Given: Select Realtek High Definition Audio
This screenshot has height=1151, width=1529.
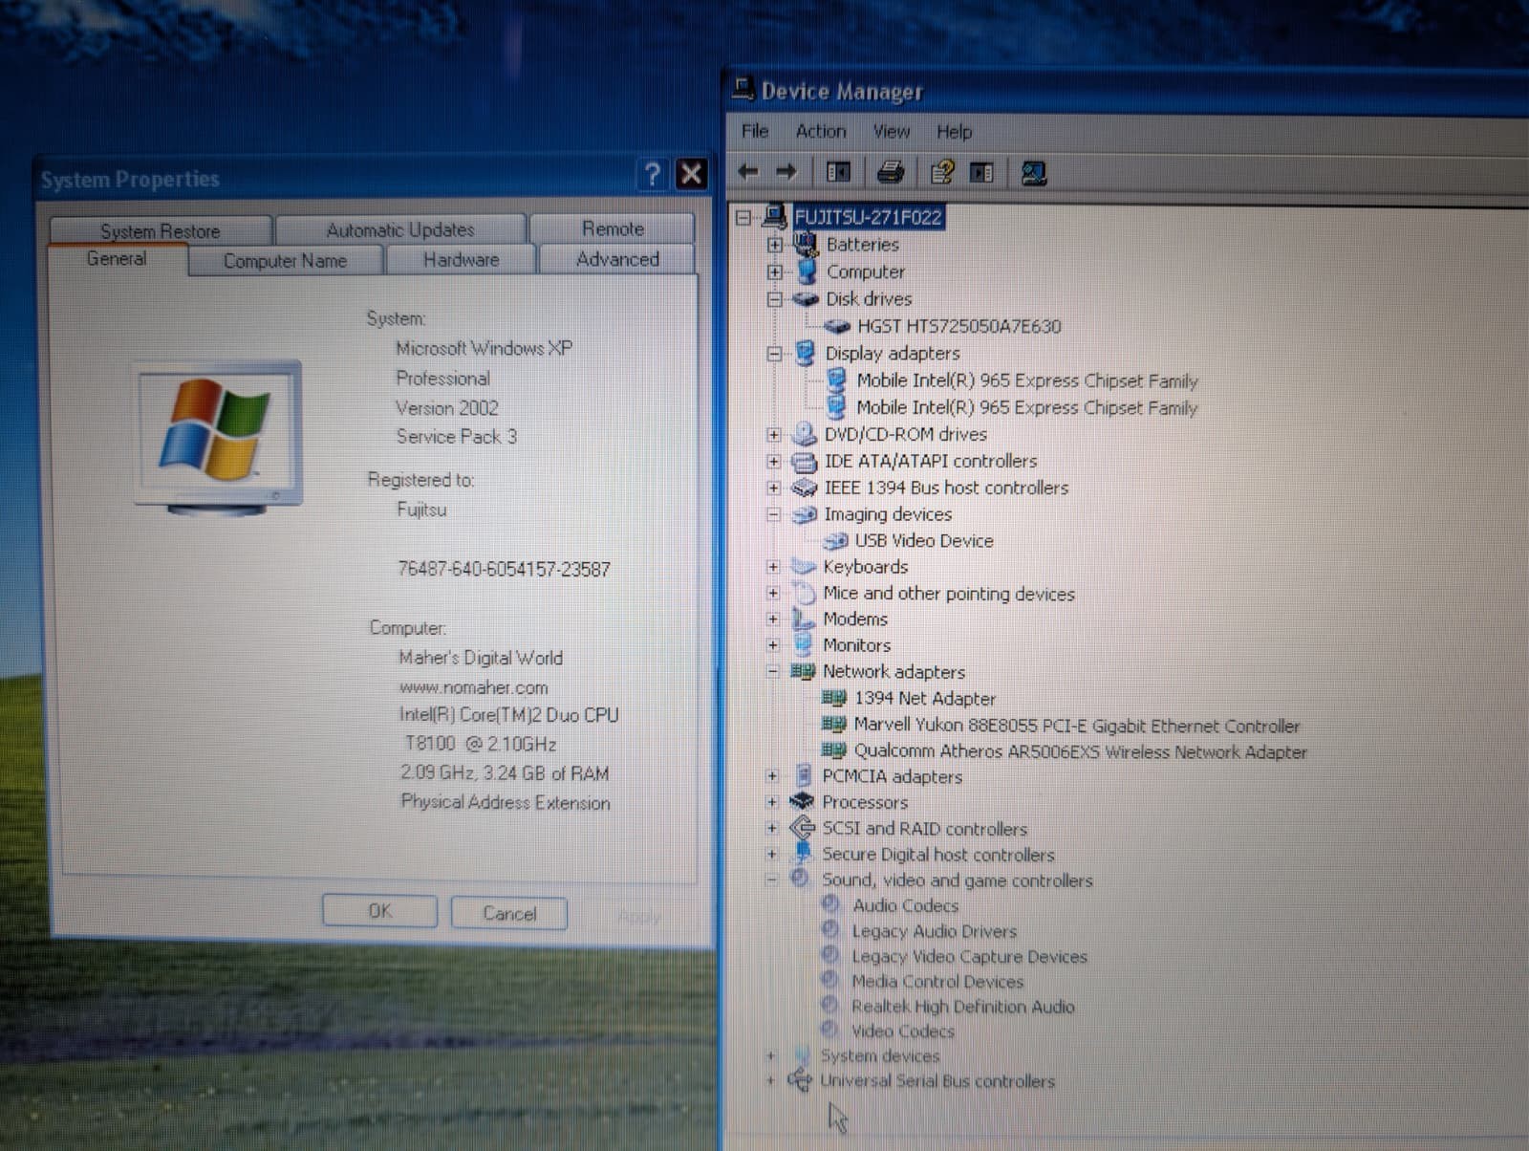Looking at the screenshot, I should tap(962, 1007).
